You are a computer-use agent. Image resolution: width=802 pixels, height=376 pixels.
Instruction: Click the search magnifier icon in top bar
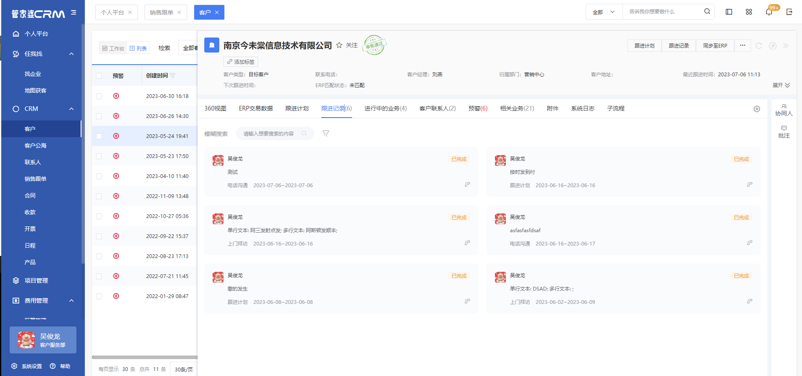tap(707, 11)
